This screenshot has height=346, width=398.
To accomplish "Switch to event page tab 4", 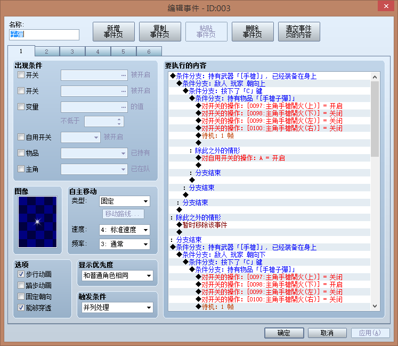I will point(98,52).
